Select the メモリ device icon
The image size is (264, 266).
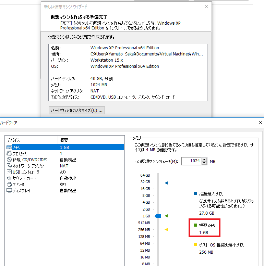point(9,147)
